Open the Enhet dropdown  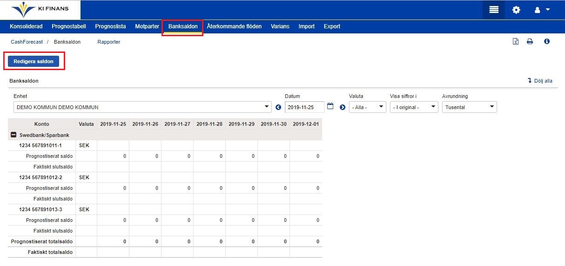(142, 107)
